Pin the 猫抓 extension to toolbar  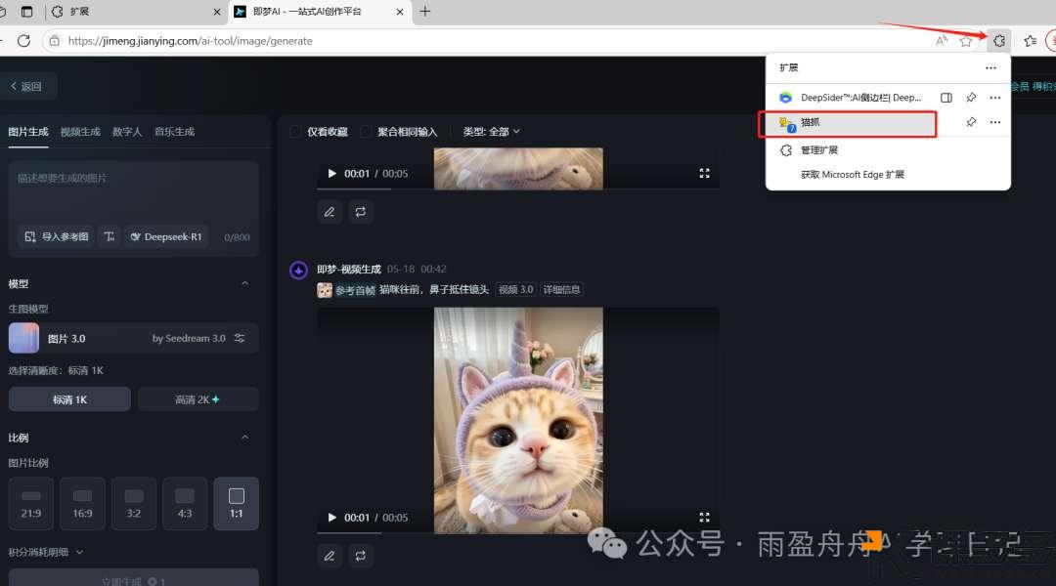point(971,122)
